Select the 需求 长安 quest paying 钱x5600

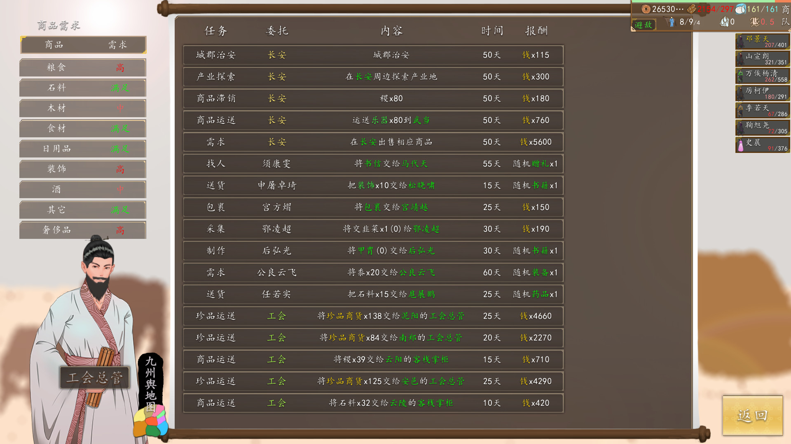pos(373,142)
